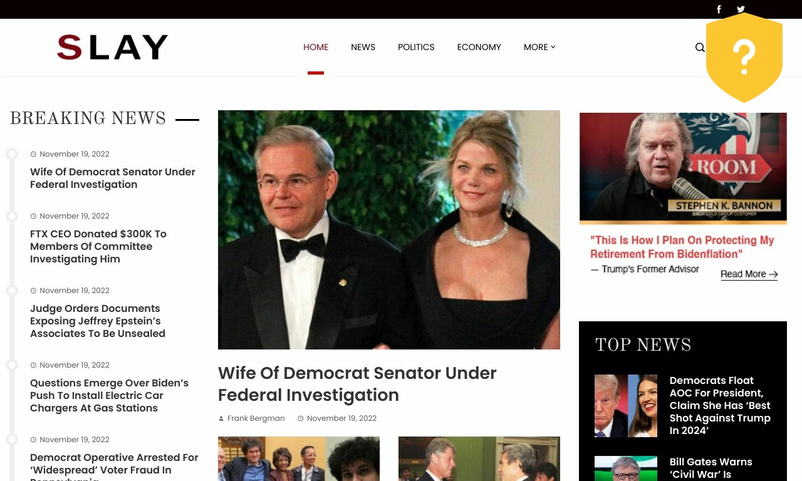This screenshot has width=802, height=481.
Task: Click author icon beside Frank Bergman
Action: (x=221, y=418)
